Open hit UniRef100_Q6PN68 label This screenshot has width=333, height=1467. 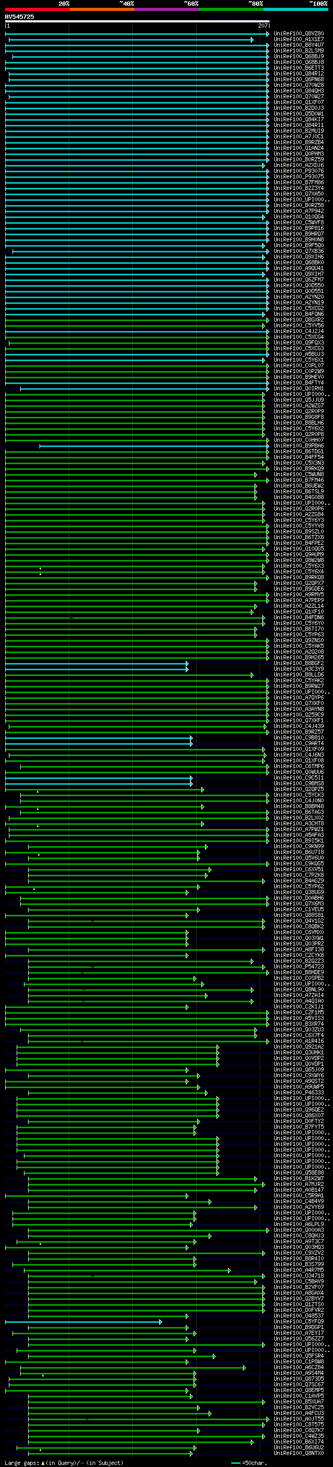tap(299, 79)
